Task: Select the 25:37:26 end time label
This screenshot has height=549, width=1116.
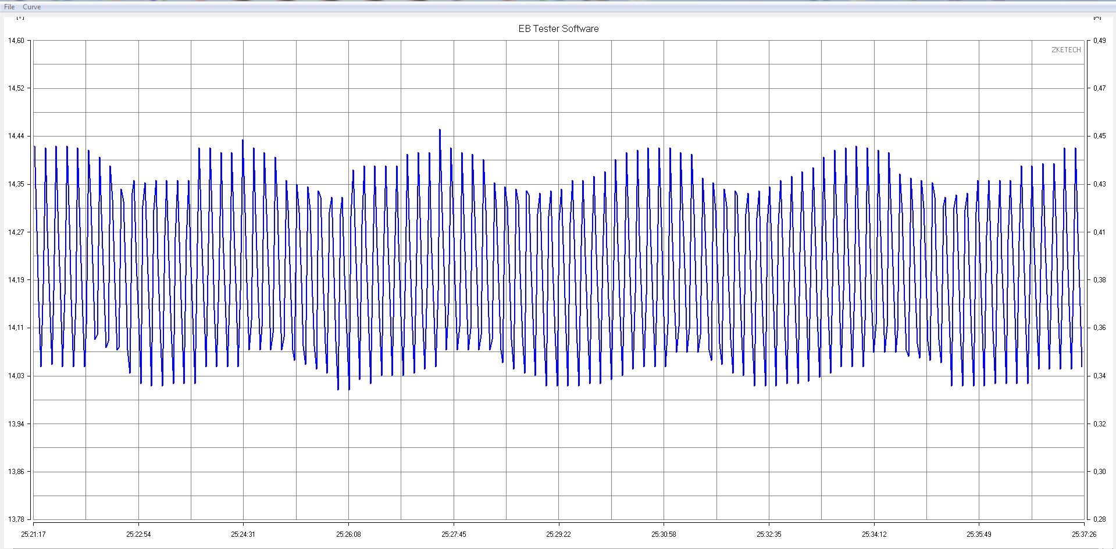Action: click(1084, 534)
